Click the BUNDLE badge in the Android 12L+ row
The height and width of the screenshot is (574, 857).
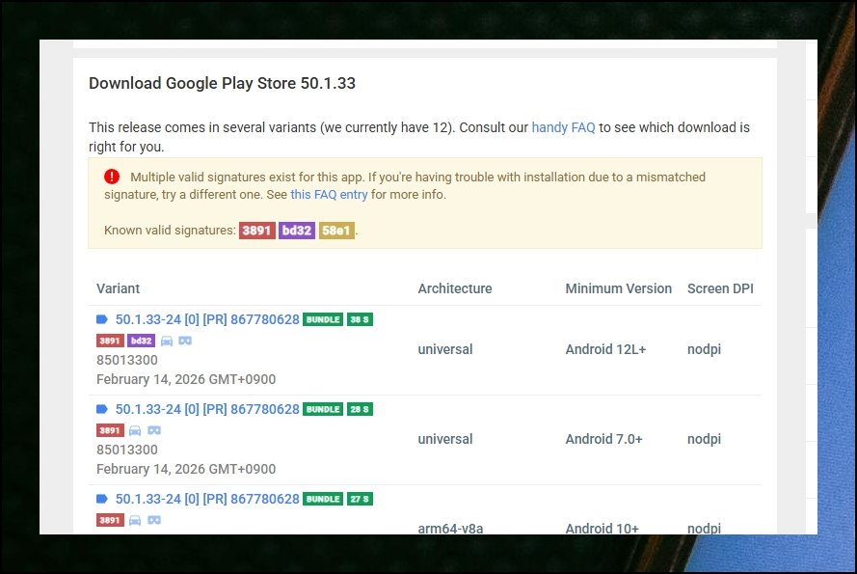click(x=323, y=319)
